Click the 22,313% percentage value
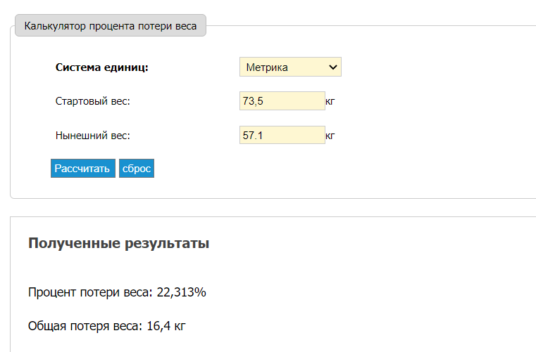536x352 pixels. pyautogui.click(x=181, y=292)
